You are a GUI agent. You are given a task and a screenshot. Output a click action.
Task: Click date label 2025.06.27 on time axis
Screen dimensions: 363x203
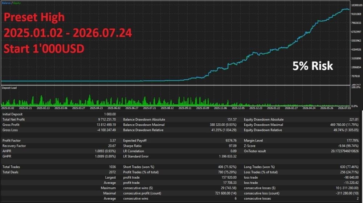click(x=132, y=108)
